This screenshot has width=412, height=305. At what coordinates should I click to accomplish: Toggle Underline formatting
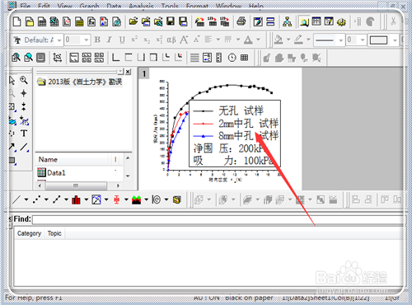[122, 40]
